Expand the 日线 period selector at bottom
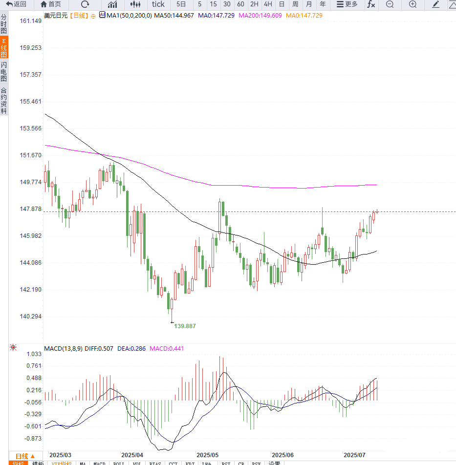The image size is (456, 465). [25, 456]
